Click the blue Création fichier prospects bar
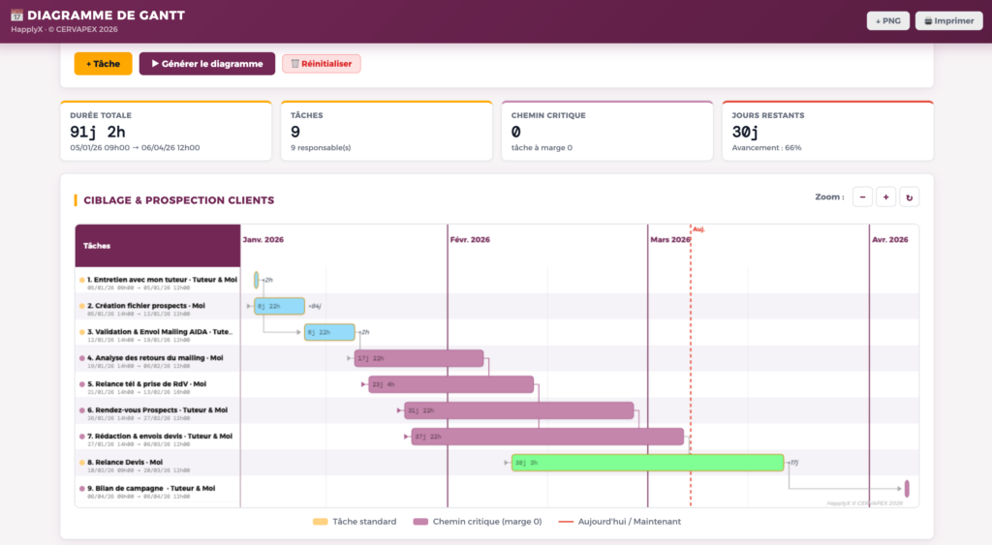This screenshot has height=545, width=992. (x=279, y=306)
